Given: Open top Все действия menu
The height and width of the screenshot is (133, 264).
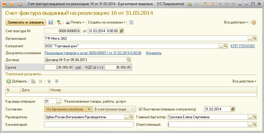Looking at the screenshot, I should pos(236,22).
